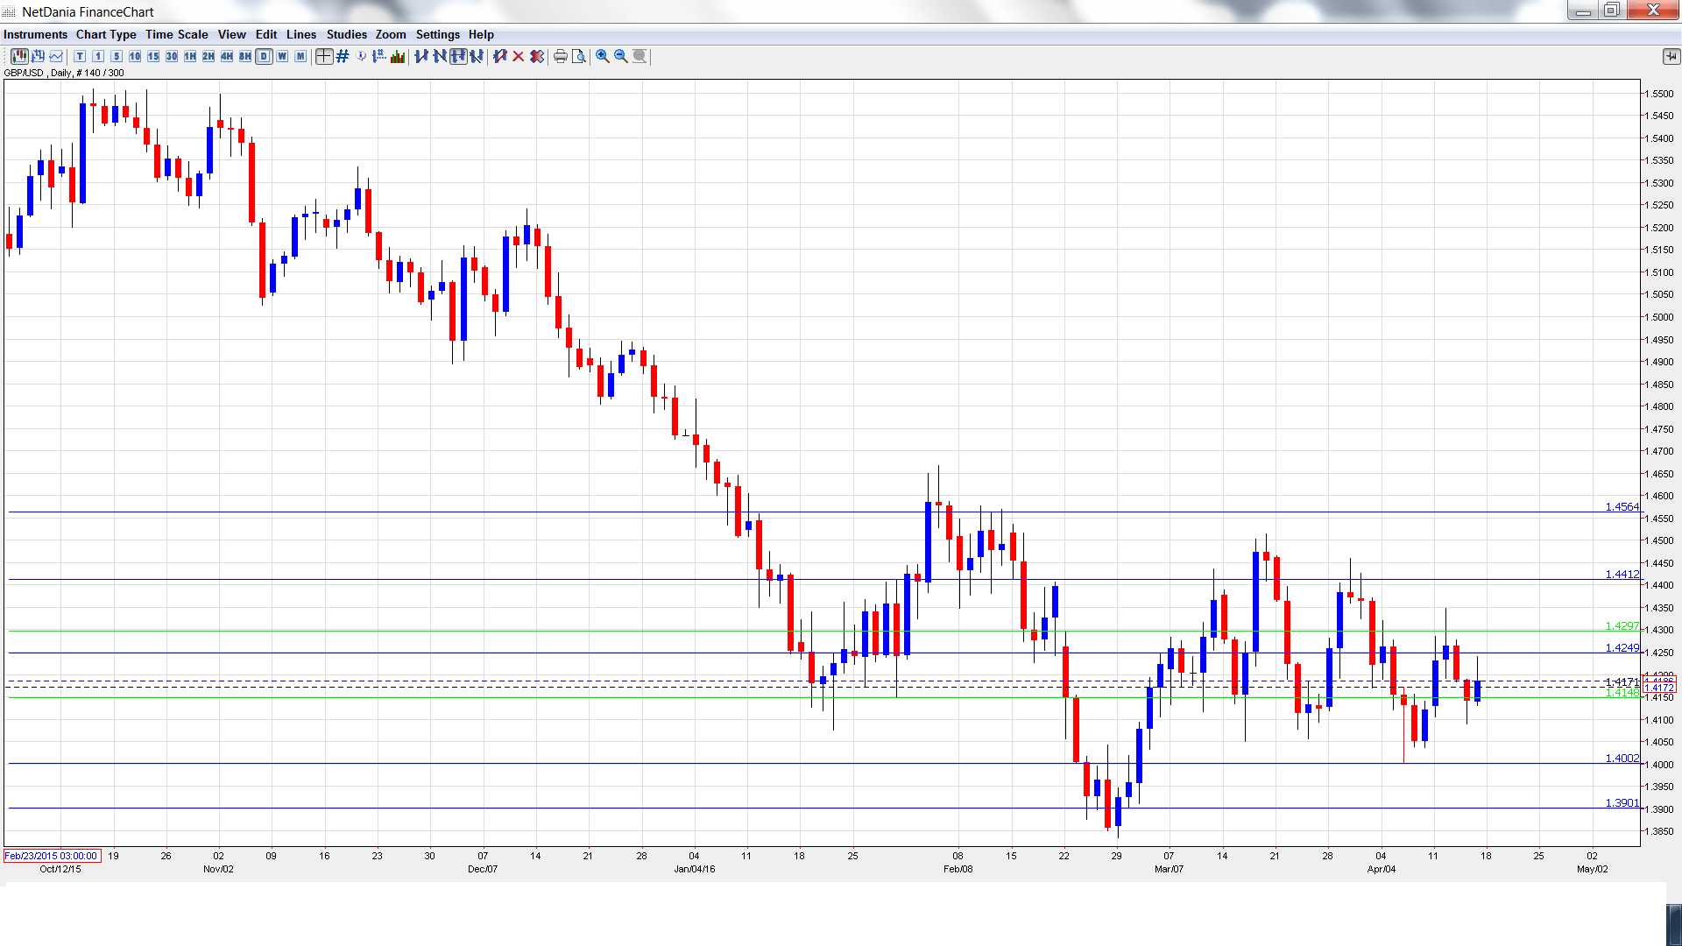Open the Time Scale menu
Screen dimensions: 1682x946
point(176,34)
